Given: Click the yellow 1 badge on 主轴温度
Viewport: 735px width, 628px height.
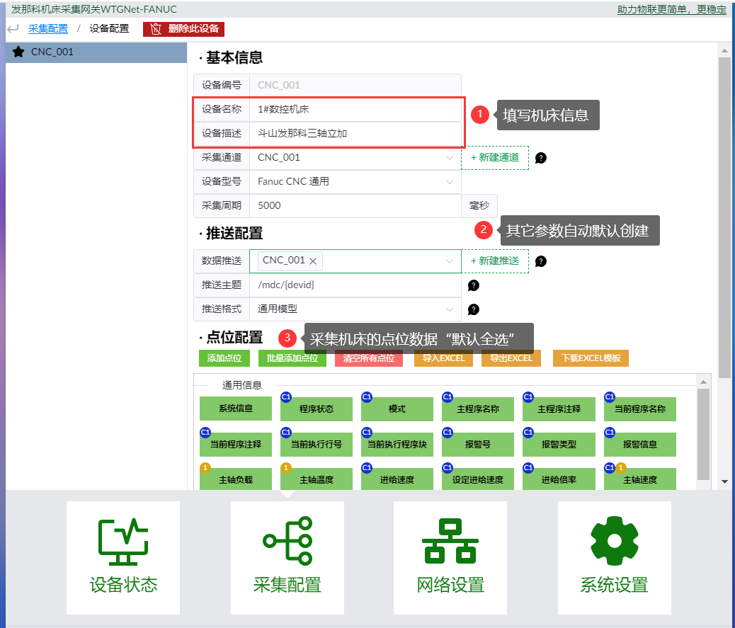Looking at the screenshot, I should (285, 467).
